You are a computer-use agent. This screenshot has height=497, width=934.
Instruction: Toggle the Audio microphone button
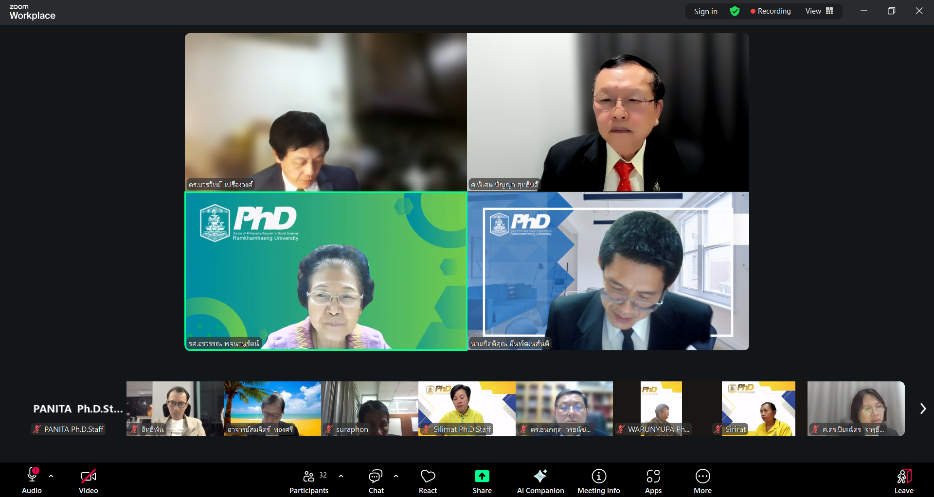(x=32, y=481)
